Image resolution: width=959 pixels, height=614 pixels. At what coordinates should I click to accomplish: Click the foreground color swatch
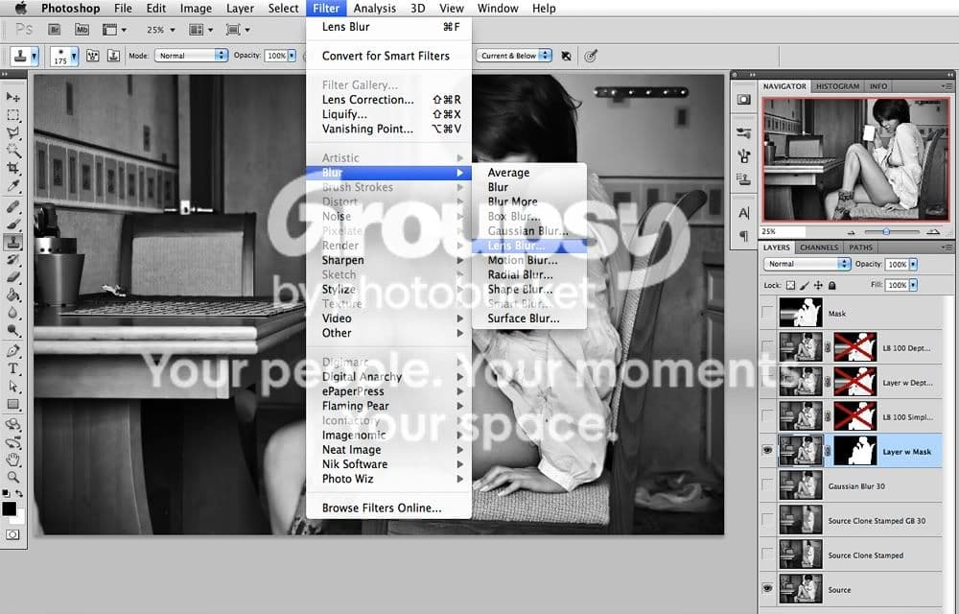(x=9, y=508)
